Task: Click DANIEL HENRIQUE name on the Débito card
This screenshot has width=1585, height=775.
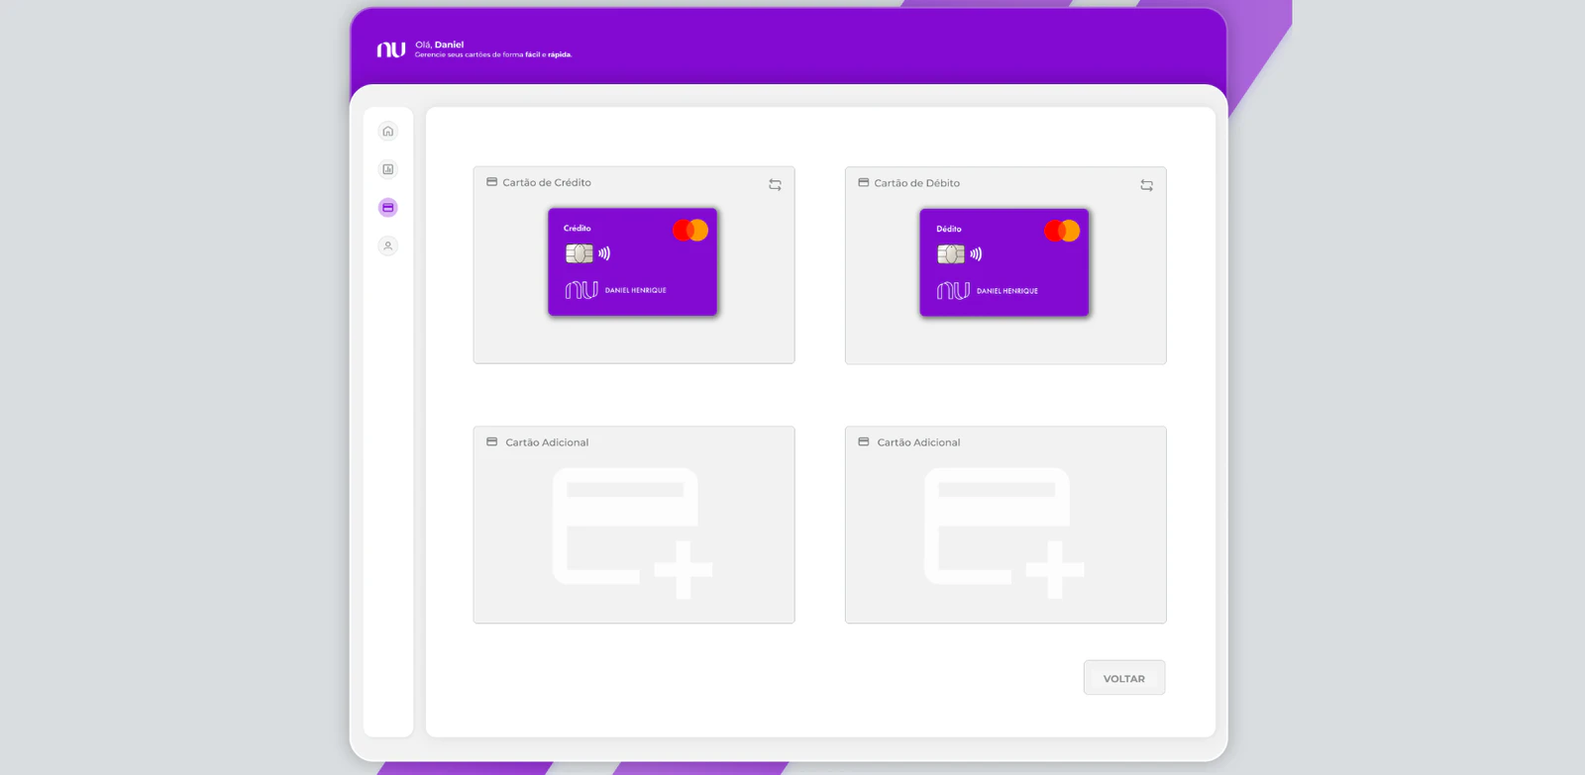Action: pos(1007,291)
